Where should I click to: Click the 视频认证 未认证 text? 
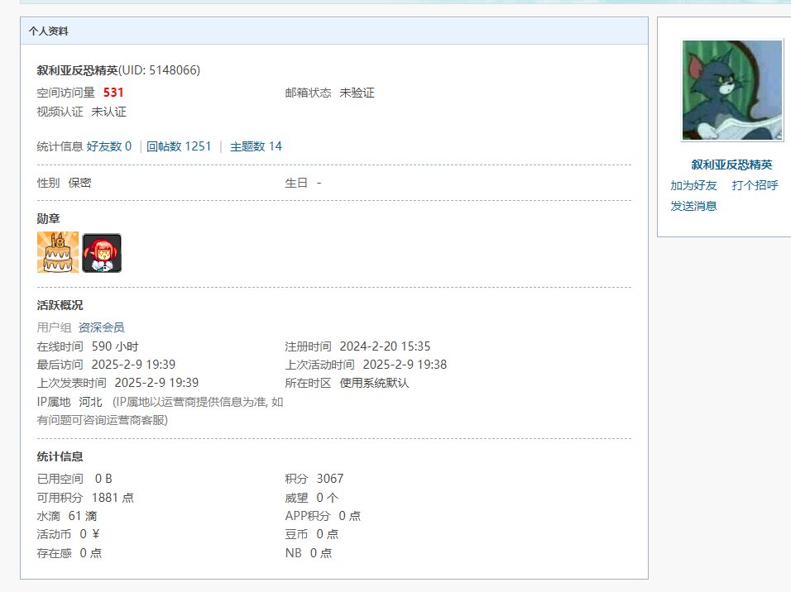[82, 112]
